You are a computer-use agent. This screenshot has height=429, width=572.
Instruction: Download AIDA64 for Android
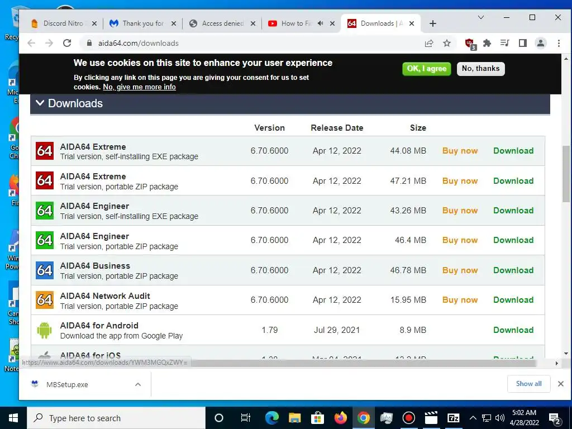(513, 330)
